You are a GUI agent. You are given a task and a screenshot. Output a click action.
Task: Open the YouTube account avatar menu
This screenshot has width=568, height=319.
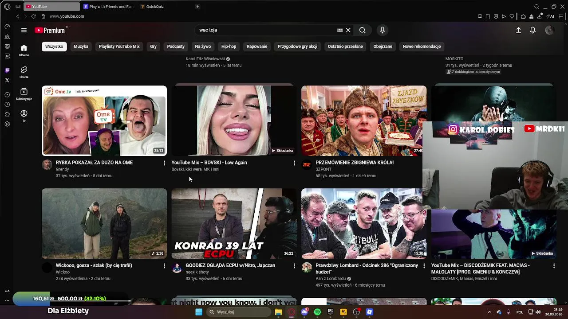[x=549, y=30]
